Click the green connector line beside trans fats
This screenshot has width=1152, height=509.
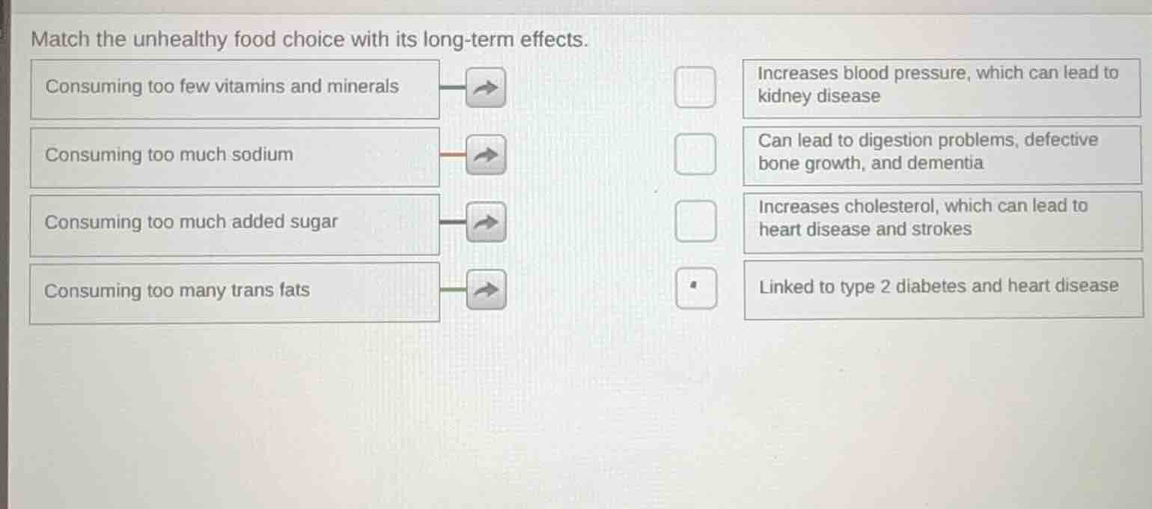pos(452,290)
